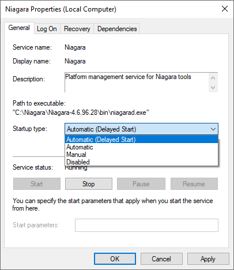The image size is (234, 270).
Task: Click the Service status label
Action: coord(33,167)
